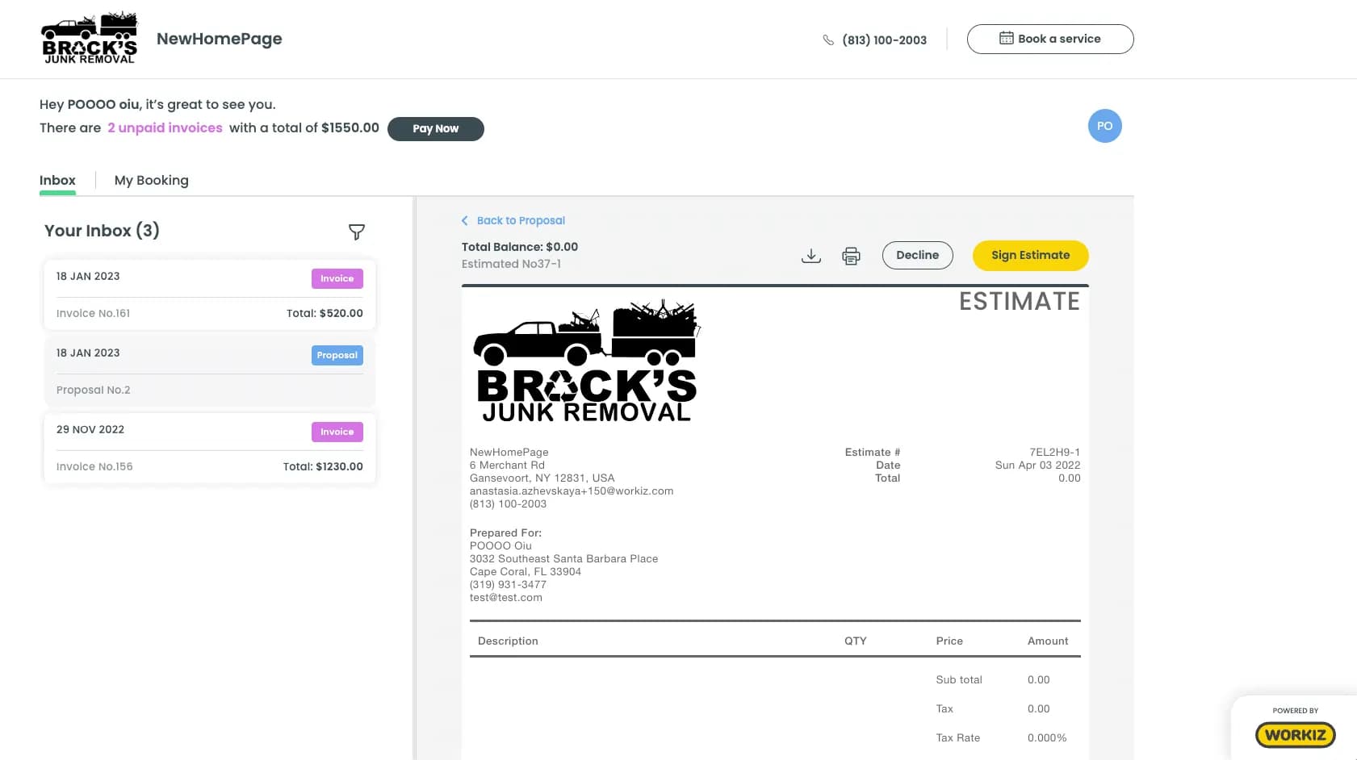This screenshot has width=1357, height=760.
Task: Click the Workiz powered-by logo
Action: coord(1295,734)
